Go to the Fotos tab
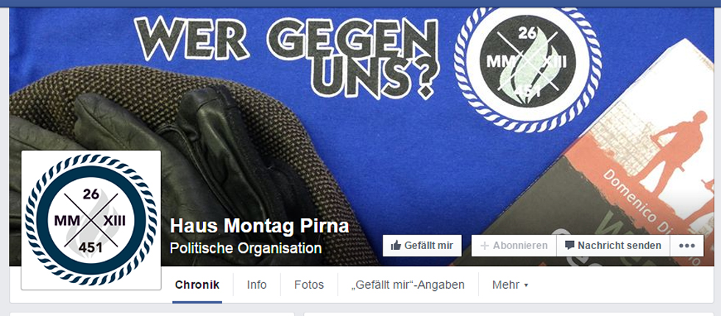 click(309, 285)
